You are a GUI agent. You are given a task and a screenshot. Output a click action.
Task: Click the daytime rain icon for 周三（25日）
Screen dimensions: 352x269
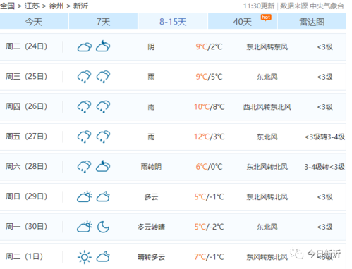85,77
